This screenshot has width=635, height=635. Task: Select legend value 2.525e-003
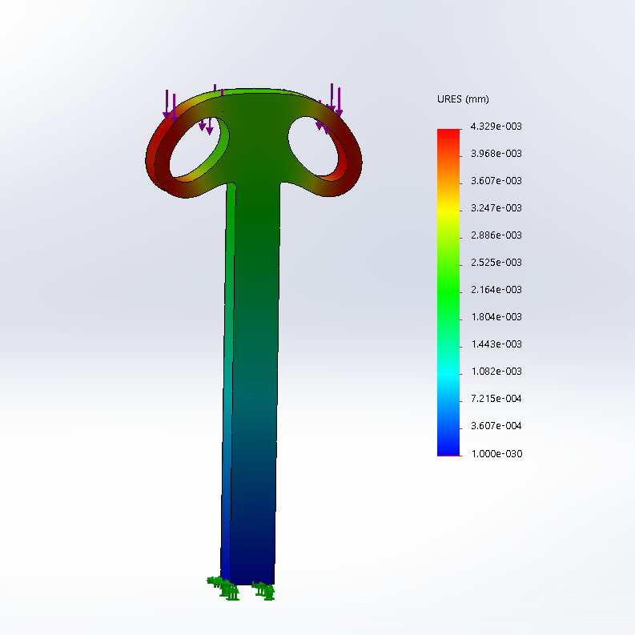pos(496,263)
